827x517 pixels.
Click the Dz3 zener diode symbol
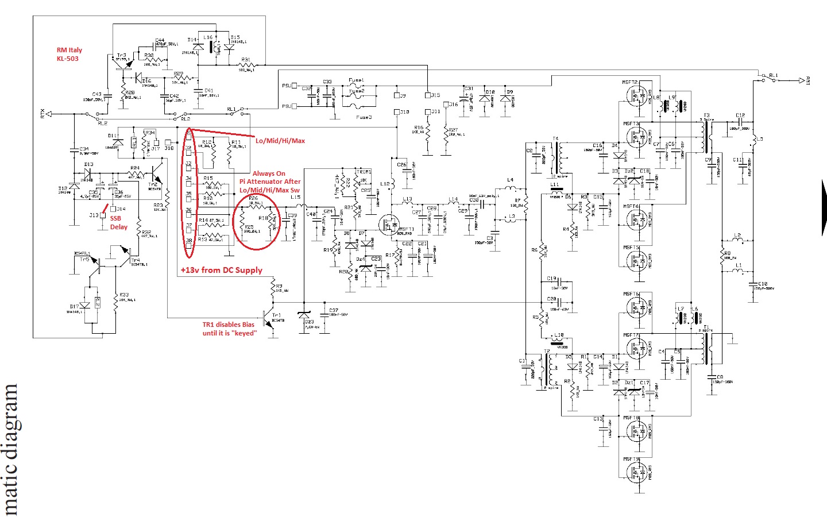coord(304,315)
